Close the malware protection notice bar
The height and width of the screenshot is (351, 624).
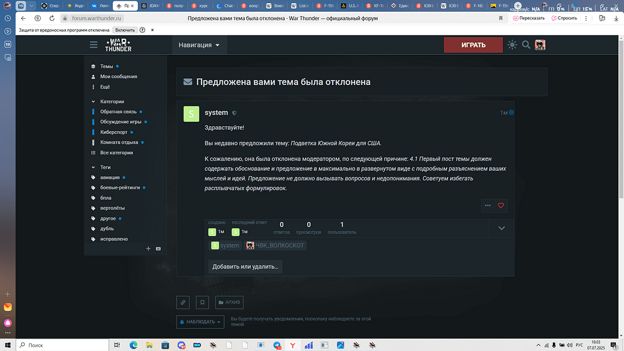(152, 30)
